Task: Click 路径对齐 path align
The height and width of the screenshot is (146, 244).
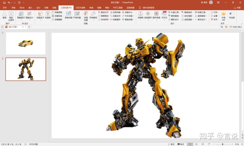Action: [103, 12]
